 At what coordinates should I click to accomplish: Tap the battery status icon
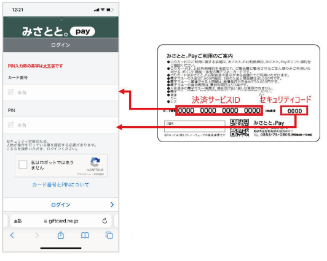[x=109, y=10]
